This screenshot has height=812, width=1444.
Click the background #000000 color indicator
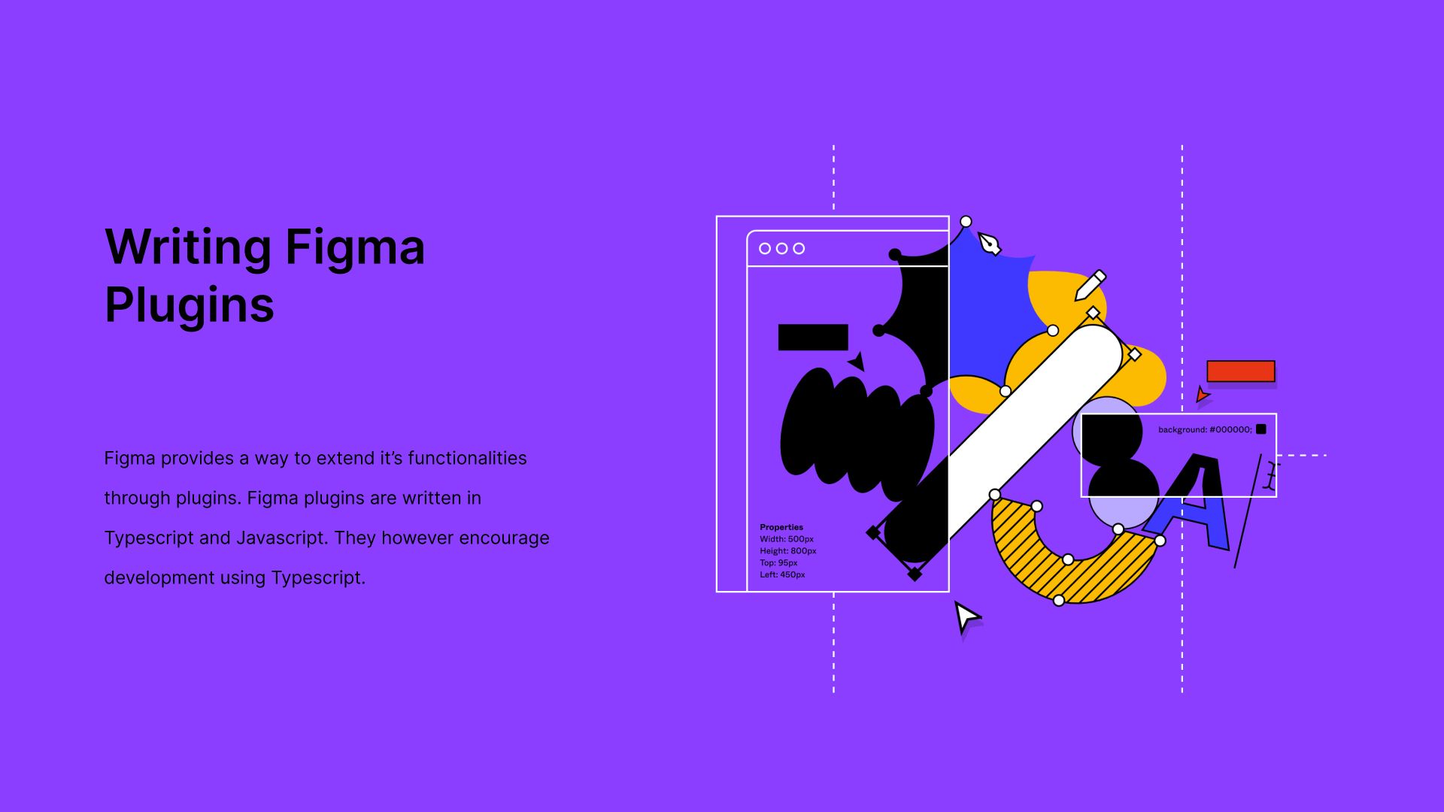(x=1264, y=429)
